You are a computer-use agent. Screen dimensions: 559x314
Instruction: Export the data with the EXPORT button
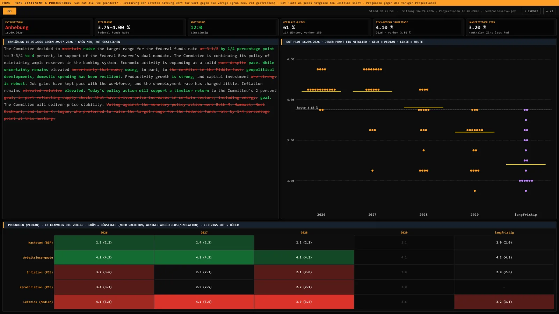(x=531, y=11)
